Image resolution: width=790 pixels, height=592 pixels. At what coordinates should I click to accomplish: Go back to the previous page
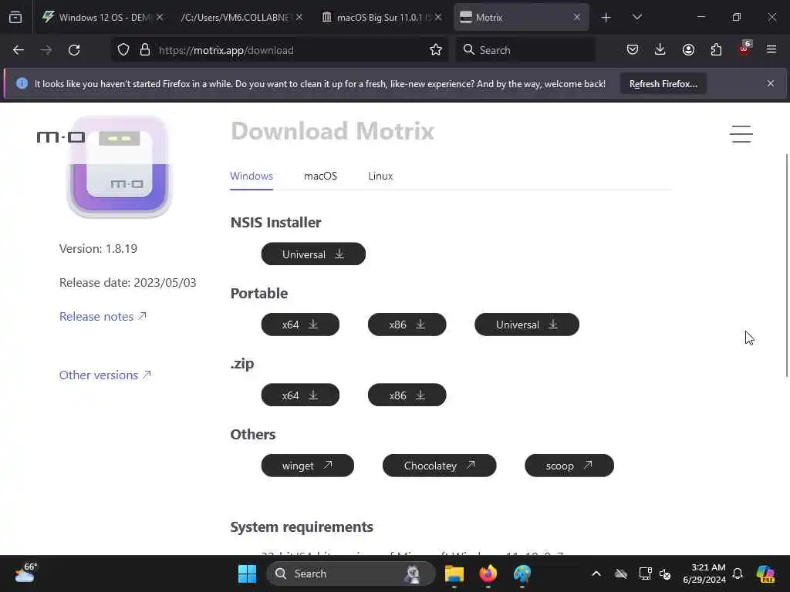(x=19, y=50)
